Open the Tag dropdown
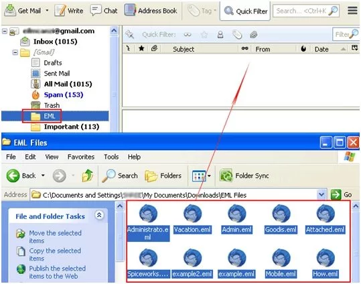Image resolution: width=361 pixels, height=284 pixels. click(202, 11)
